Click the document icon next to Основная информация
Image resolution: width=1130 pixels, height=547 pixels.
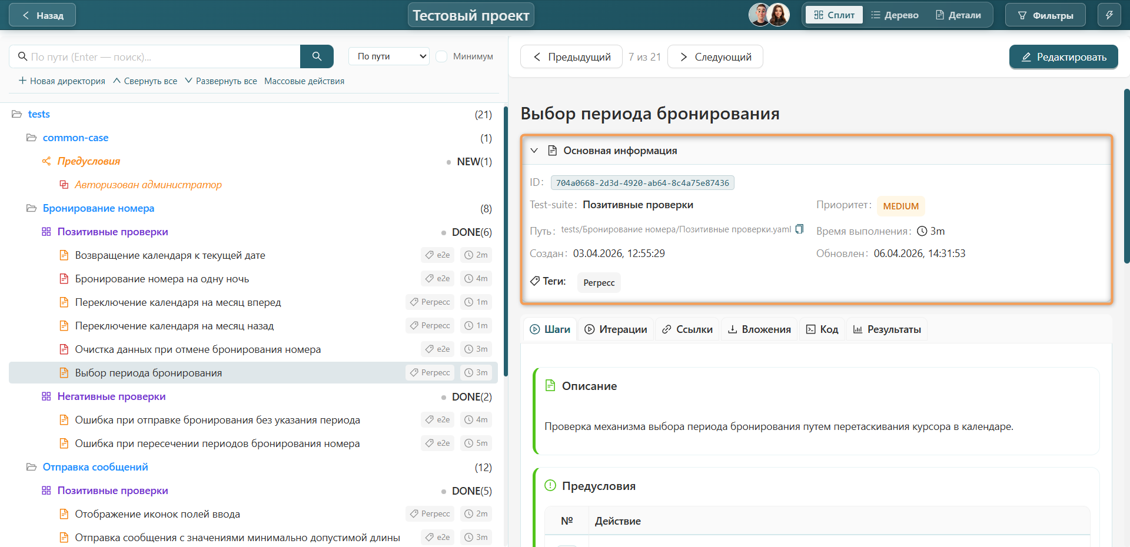click(x=552, y=151)
